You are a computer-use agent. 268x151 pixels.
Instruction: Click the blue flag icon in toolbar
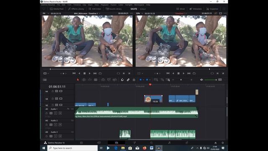[x=141, y=80]
